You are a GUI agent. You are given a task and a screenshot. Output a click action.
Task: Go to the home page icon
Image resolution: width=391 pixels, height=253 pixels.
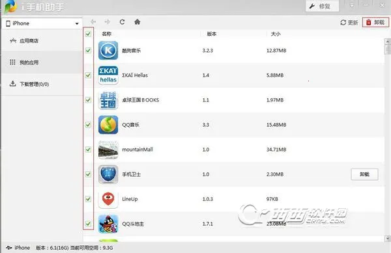click(137, 22)
